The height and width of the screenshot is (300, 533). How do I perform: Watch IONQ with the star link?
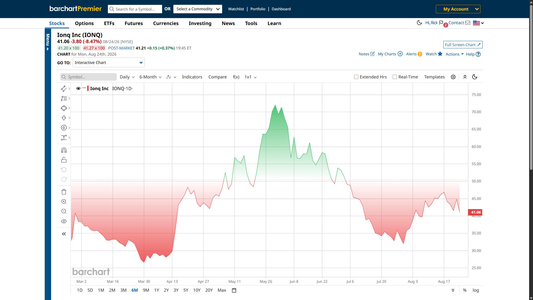(434, 54)
